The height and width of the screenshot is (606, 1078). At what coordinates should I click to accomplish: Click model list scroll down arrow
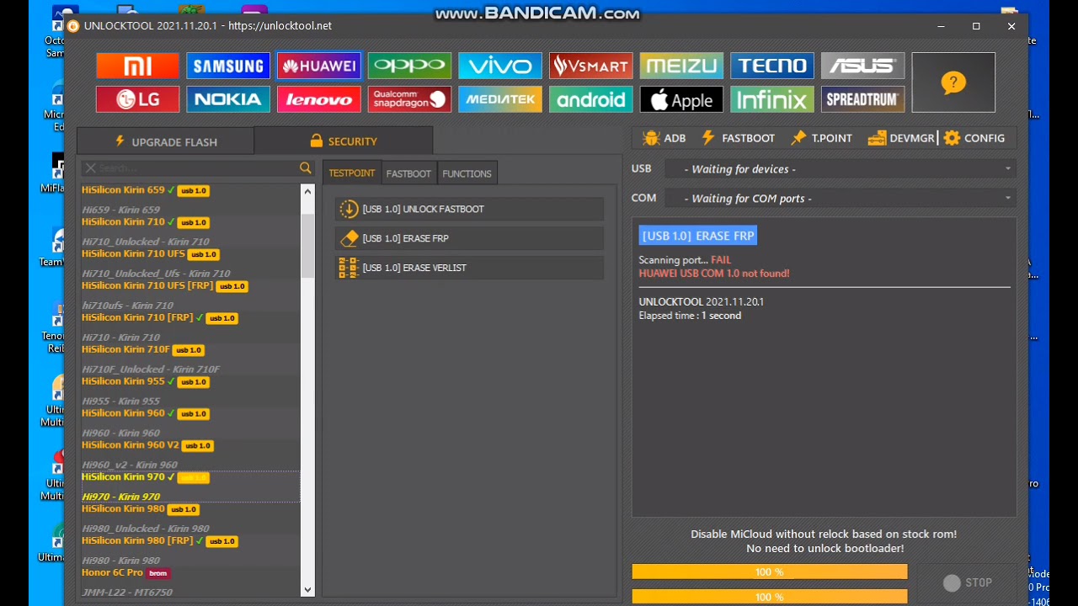click(307, 590)
